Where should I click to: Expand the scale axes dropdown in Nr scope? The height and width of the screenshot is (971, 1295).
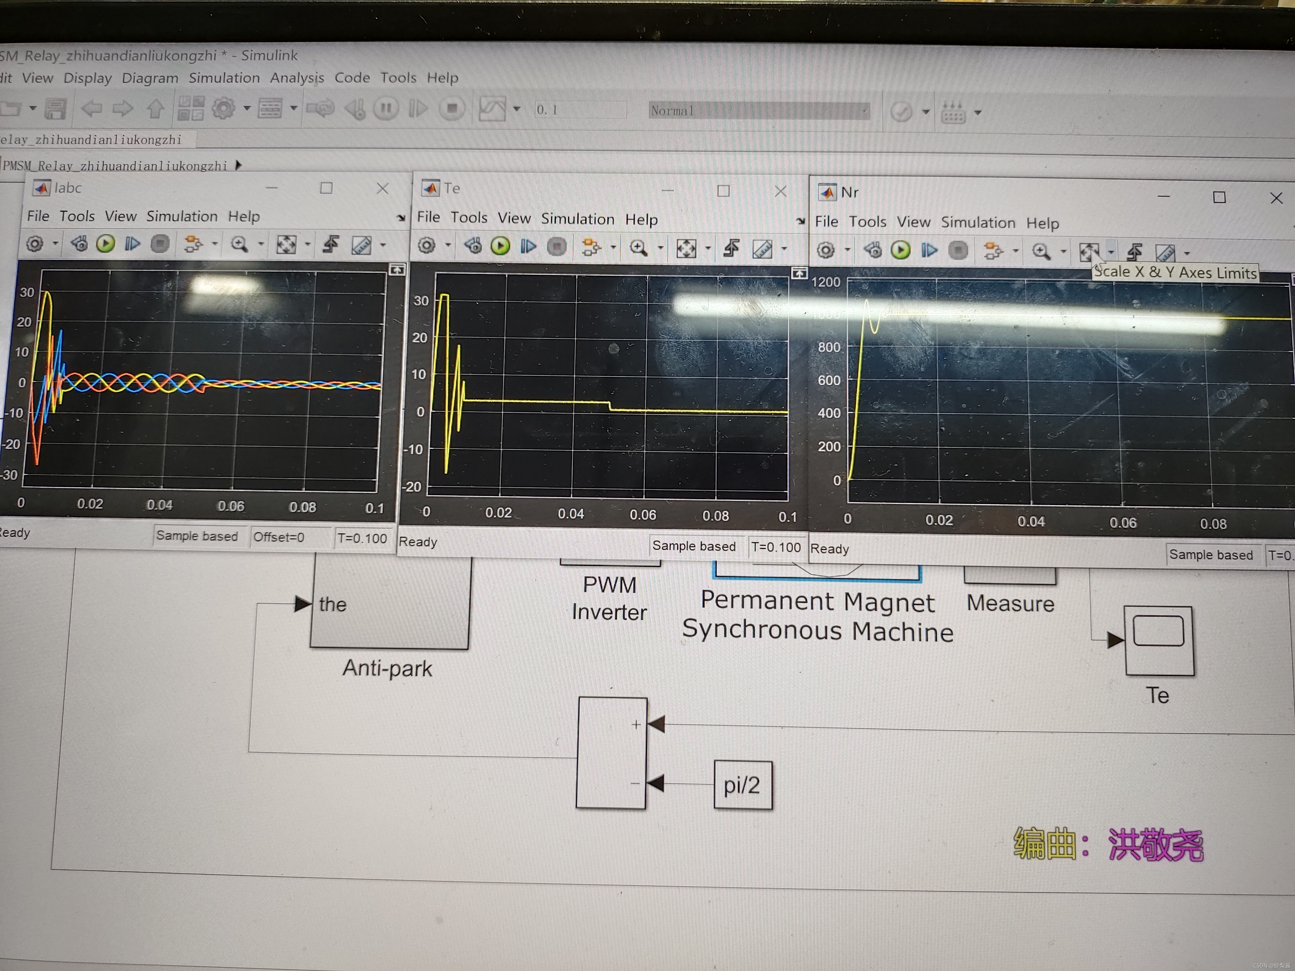tap(1111, 253)
